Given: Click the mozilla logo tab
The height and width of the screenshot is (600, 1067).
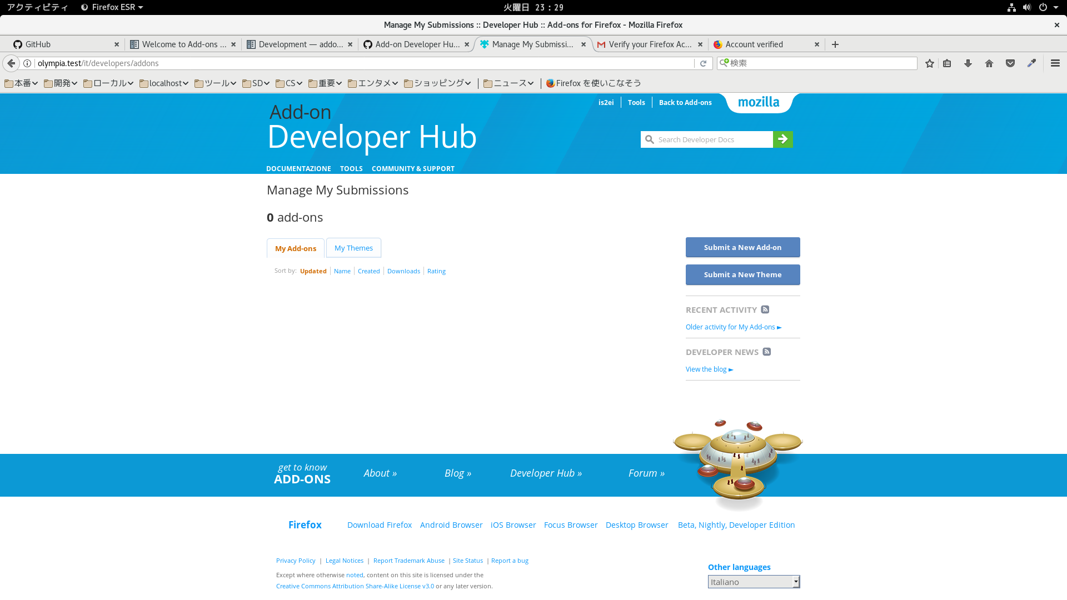Looking at the screenshot, I should (x=759, y=102).
